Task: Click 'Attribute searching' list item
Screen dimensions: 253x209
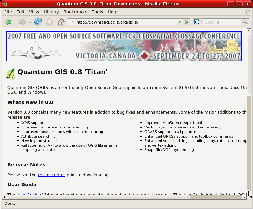Action: coord(38,136)
